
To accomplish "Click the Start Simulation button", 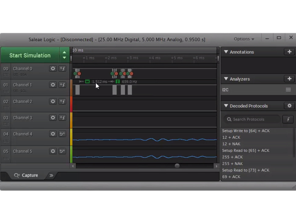I will pos(30,55).
